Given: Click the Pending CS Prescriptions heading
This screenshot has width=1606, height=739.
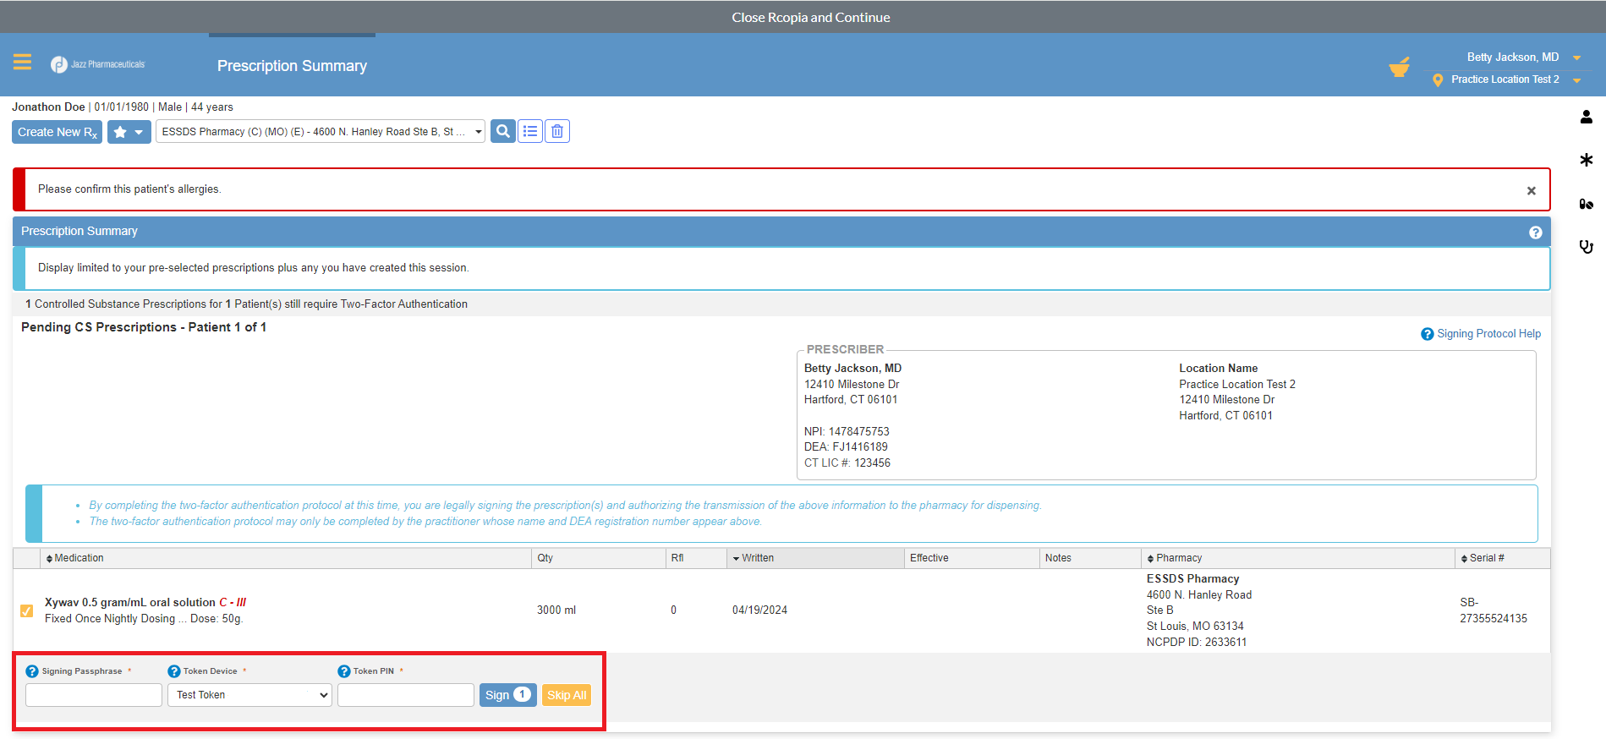Looking at the screenshot, I should (x=144, y=327).
